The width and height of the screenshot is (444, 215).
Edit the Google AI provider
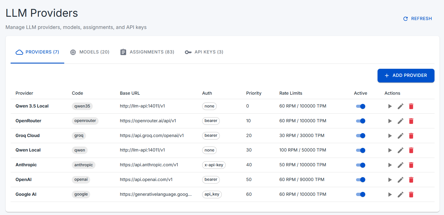(x=400, y=194)
